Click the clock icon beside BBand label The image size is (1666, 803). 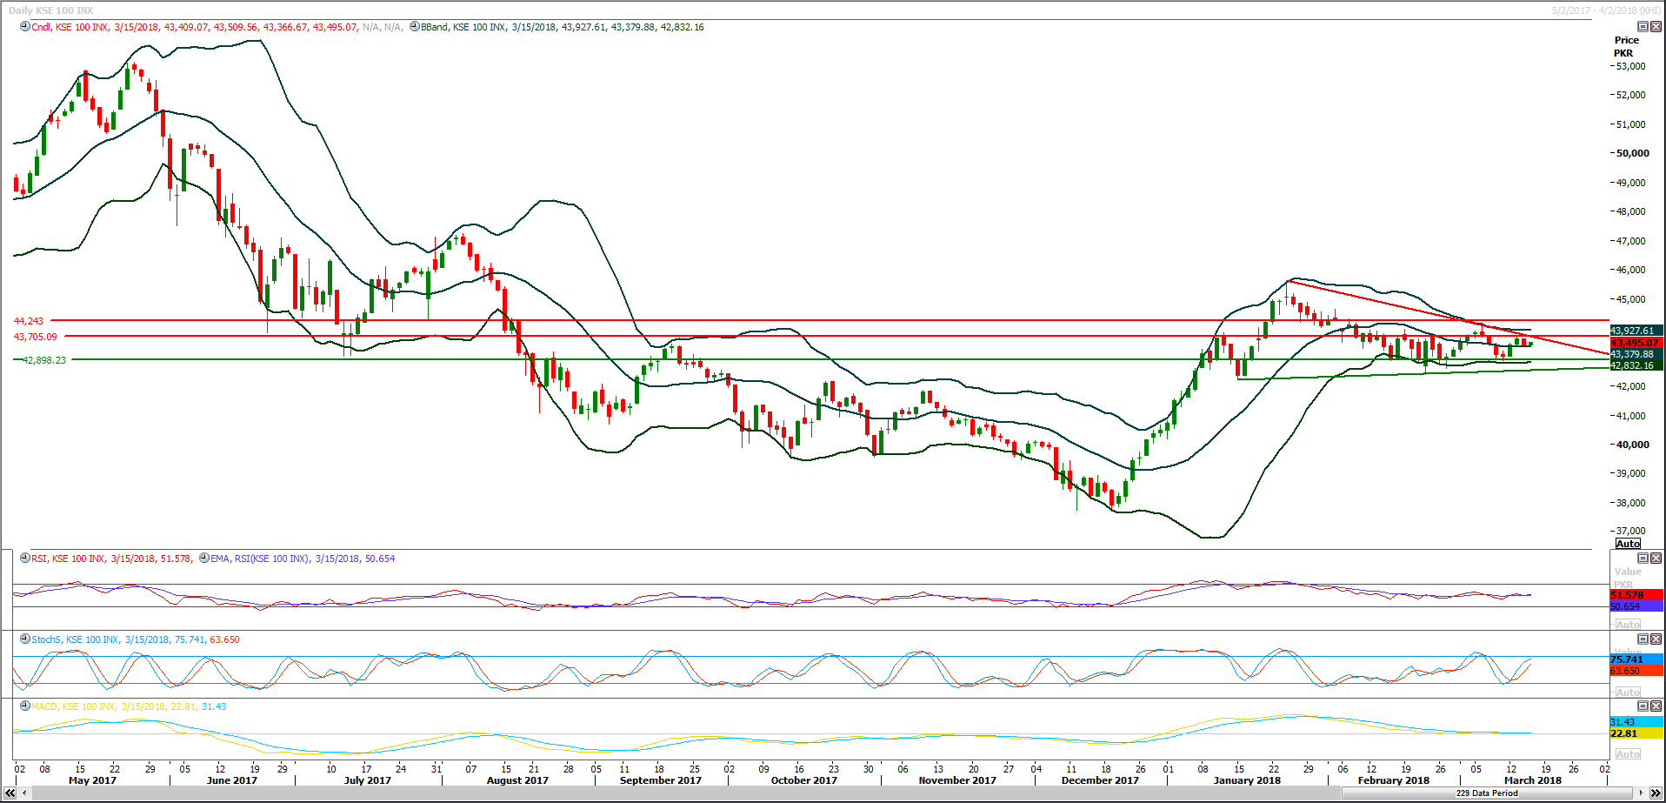(415, 27)
